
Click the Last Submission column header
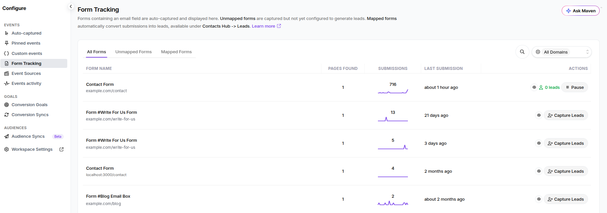[444, 69]
